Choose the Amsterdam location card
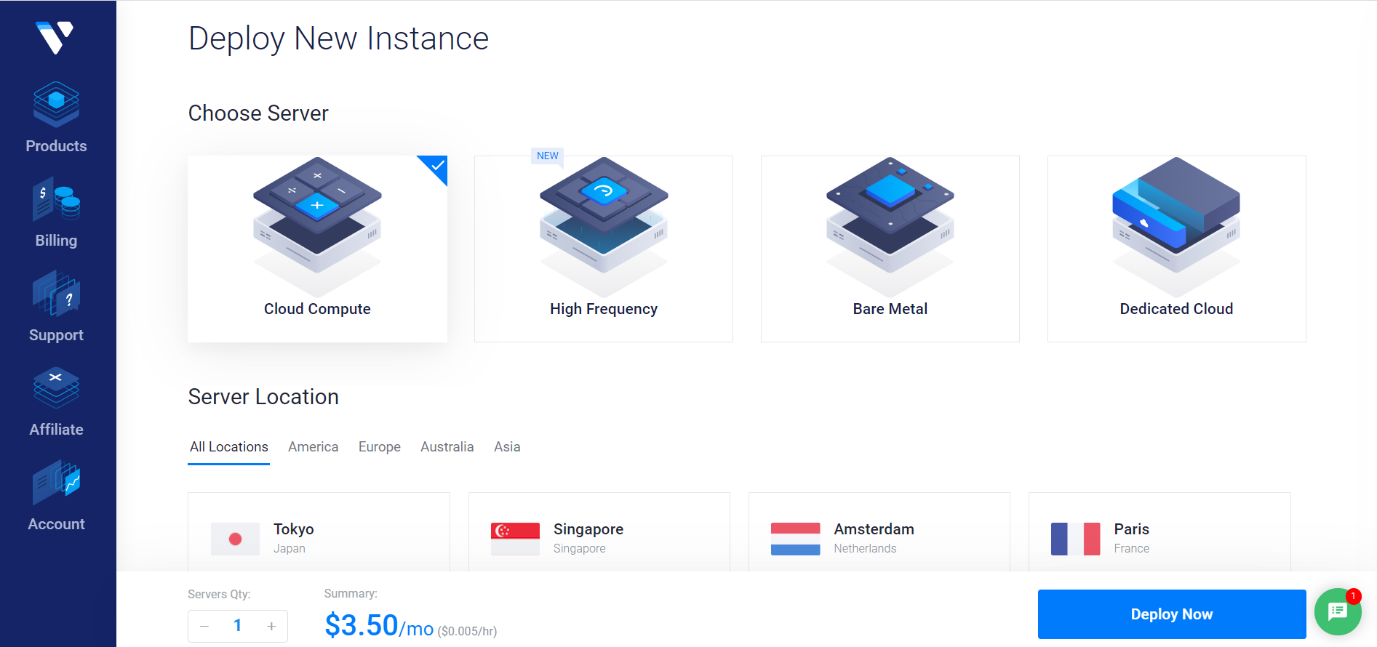This screenshot has width=1377, height=647. (x=879, y=532)
